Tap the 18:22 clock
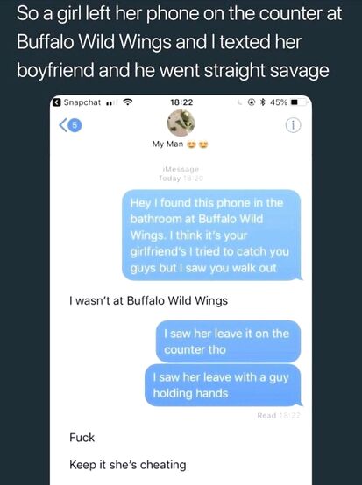 coord(181,102)
